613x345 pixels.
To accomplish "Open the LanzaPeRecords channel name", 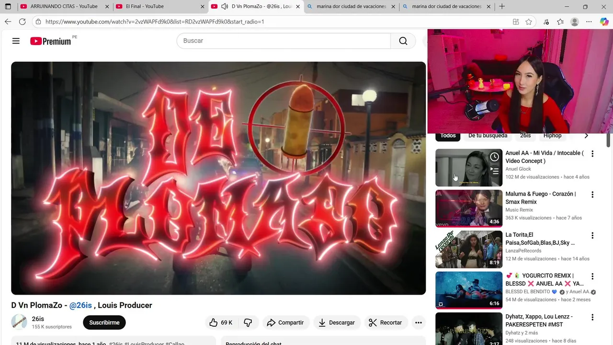I will click(x=523, y=251).
